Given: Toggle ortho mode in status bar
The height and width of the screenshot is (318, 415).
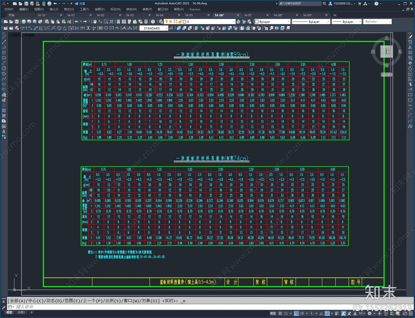Looking at the screenshot, I should tap(296, 313).
